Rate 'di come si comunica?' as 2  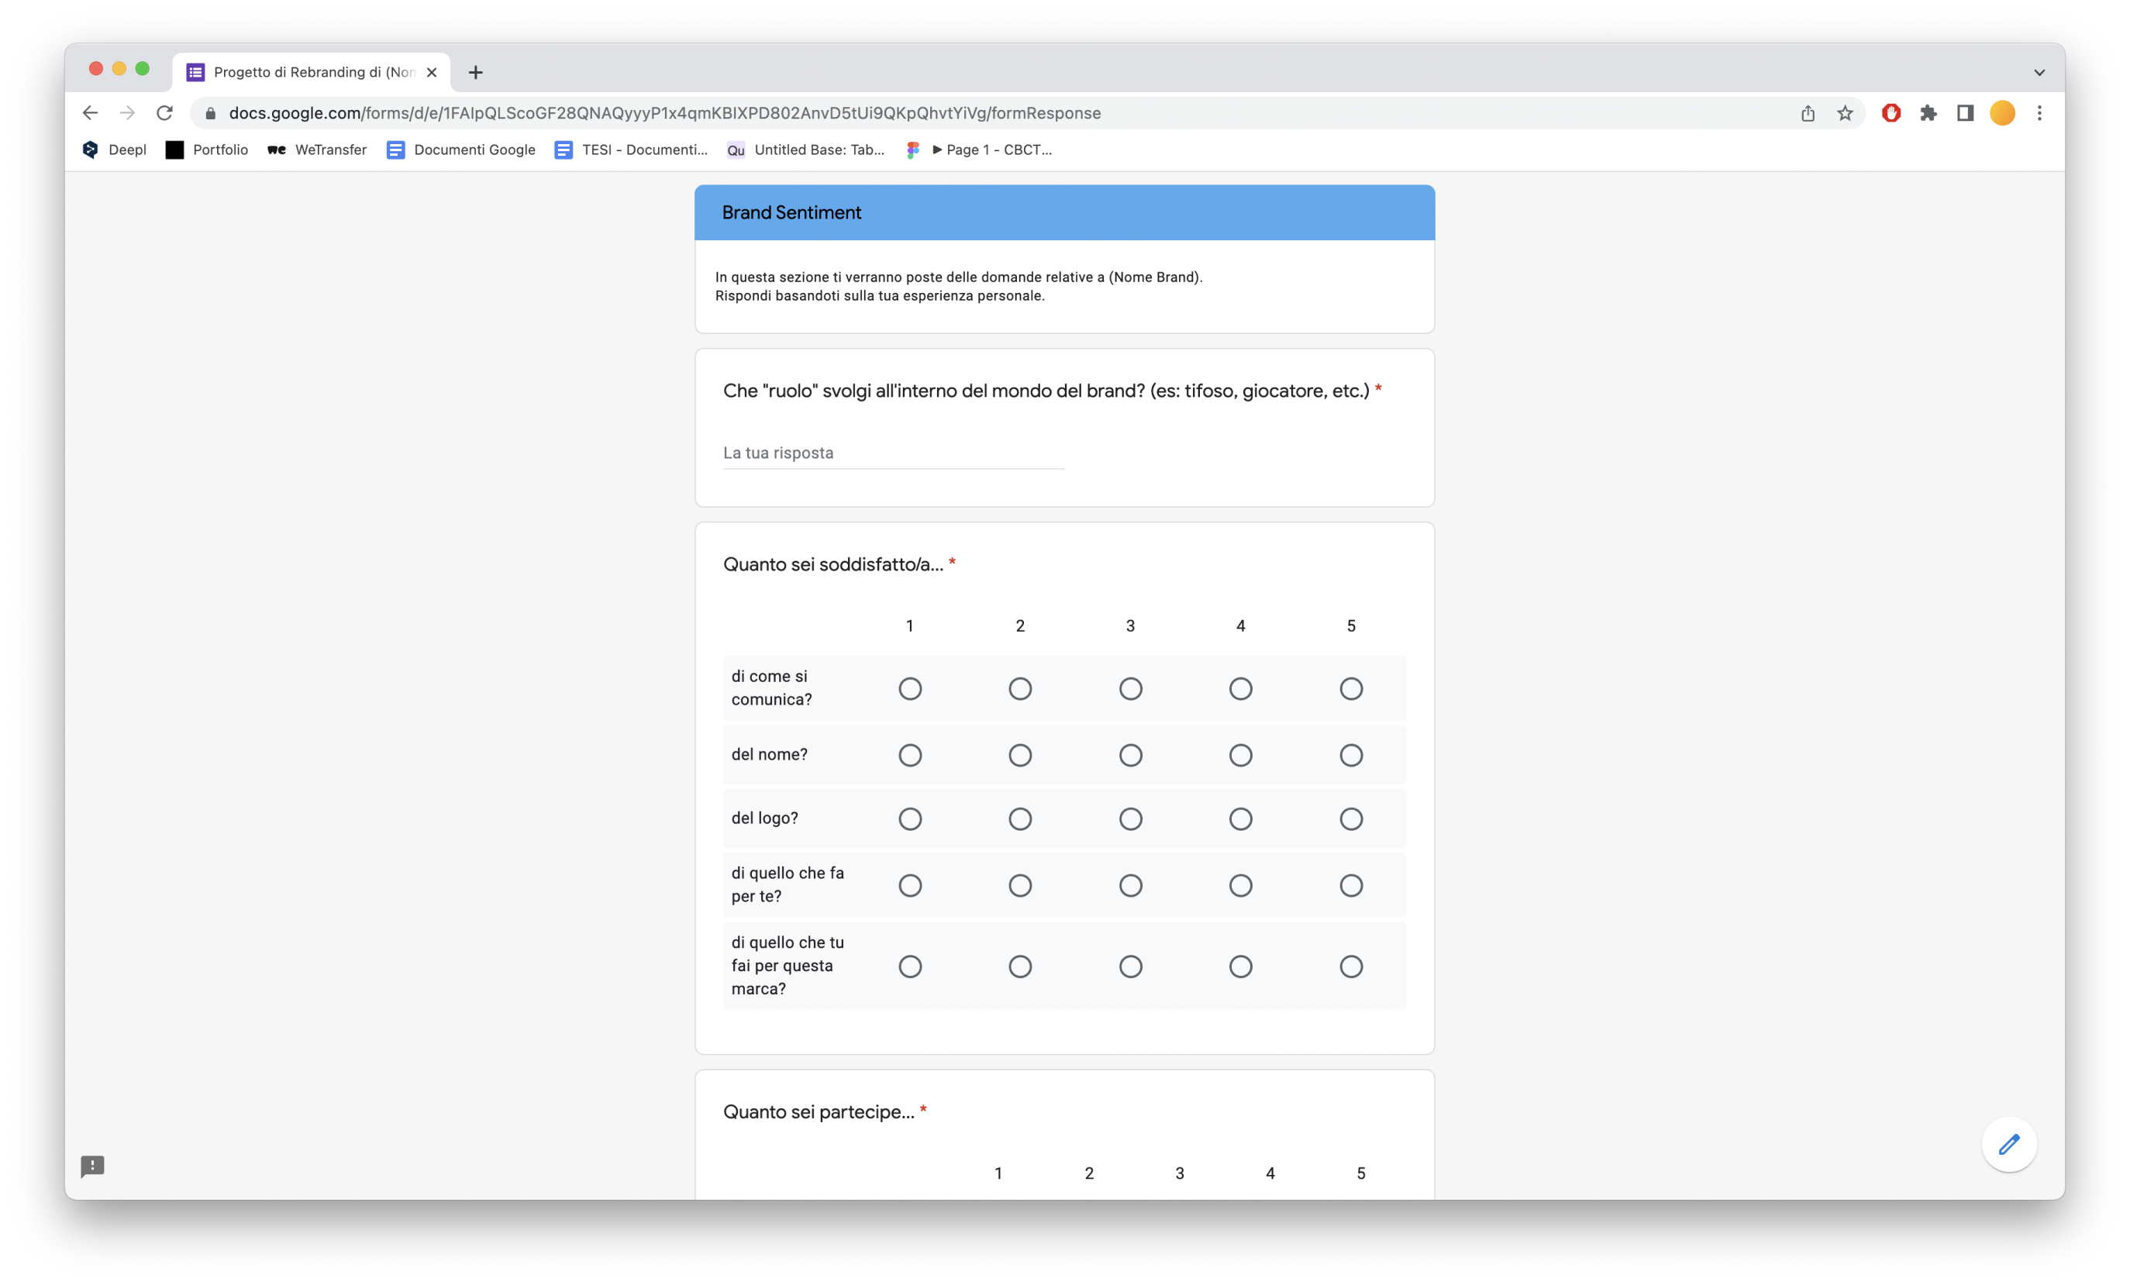(1020, 689)
